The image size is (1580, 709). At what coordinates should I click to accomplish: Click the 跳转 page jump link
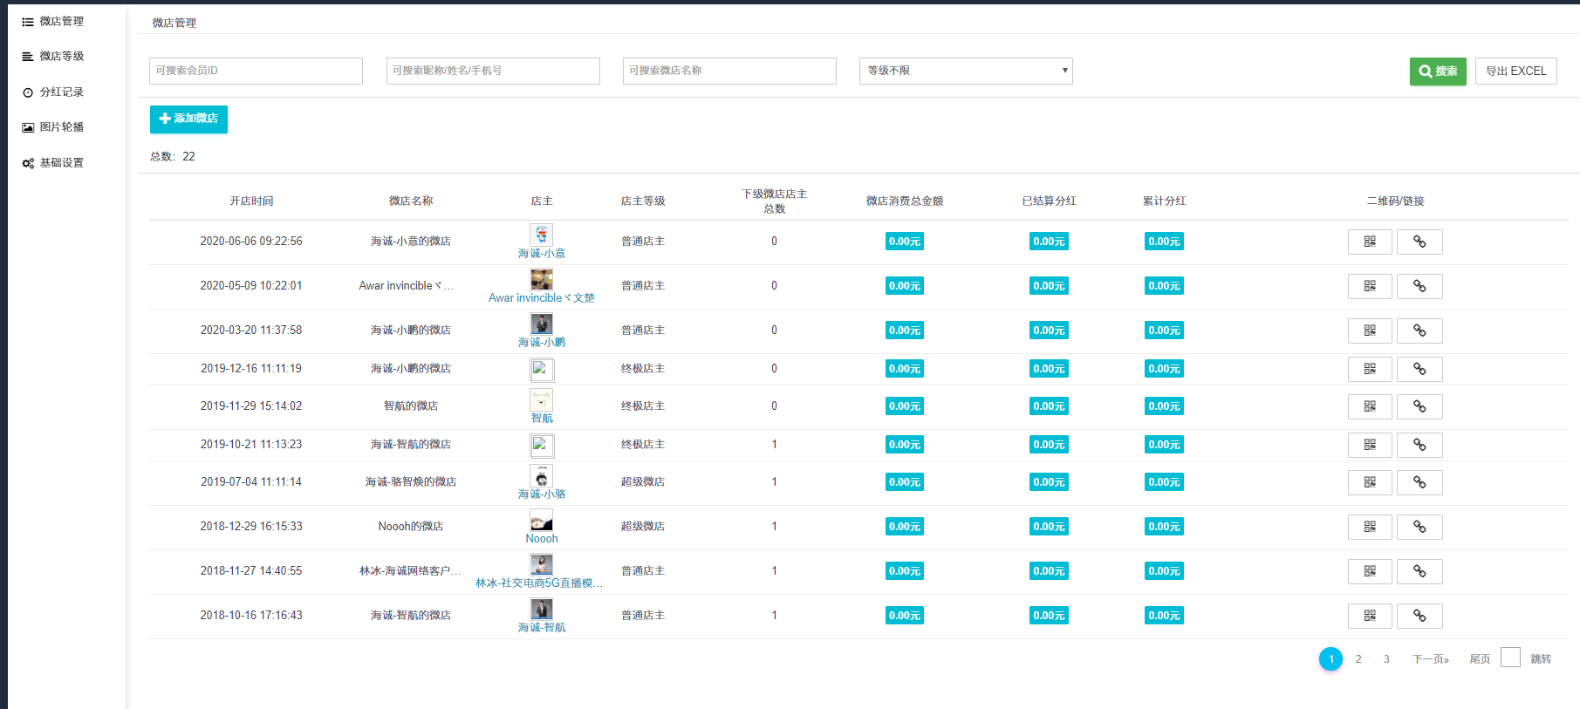click(1542, 659)
